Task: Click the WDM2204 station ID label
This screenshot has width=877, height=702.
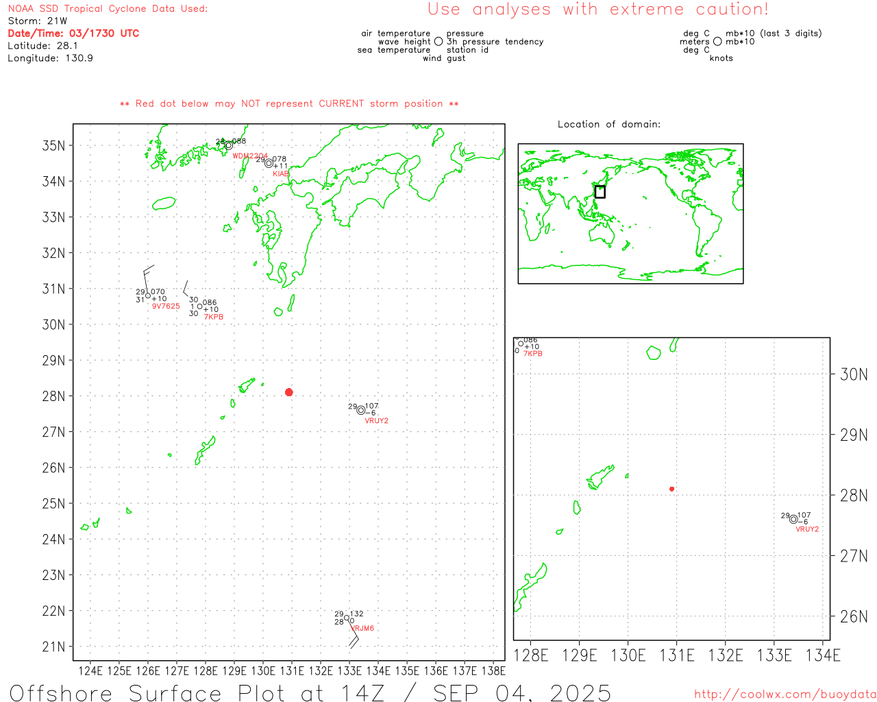Action: point(250,156)
